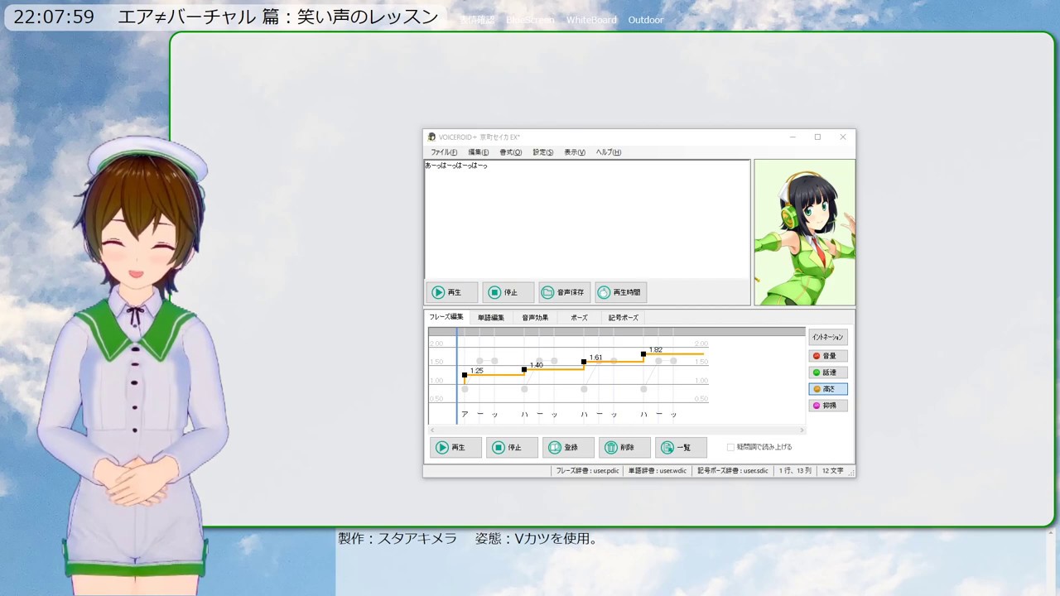Viewport: 1060px width, 596px height.
Task: Click フレーズ辞書 : user.pdic in the status bar
Action: tap(587, 470)
